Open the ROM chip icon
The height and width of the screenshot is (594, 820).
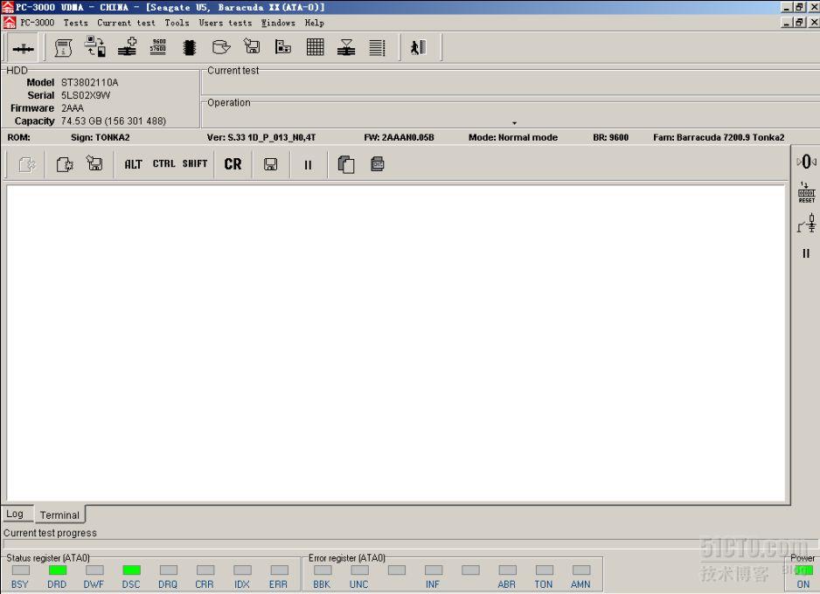[x=190, y=47]
